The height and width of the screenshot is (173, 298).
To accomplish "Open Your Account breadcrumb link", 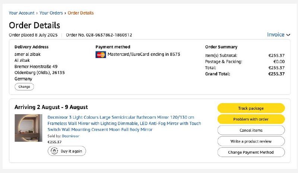I will pos(22,13).
